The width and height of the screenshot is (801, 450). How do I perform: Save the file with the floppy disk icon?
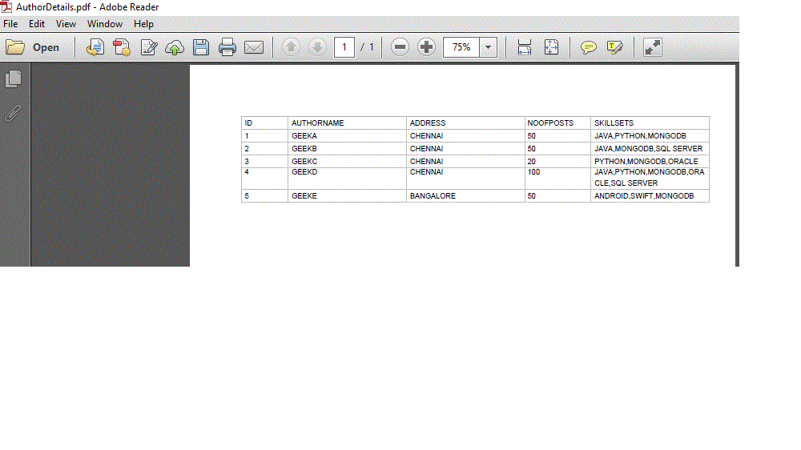pyautogui.click(x=201, y=47)
